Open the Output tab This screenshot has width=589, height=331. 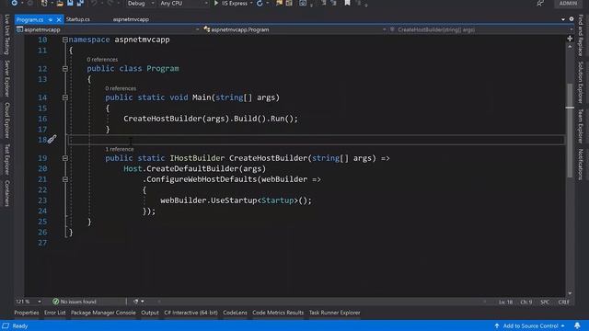(x=150, y=313)
